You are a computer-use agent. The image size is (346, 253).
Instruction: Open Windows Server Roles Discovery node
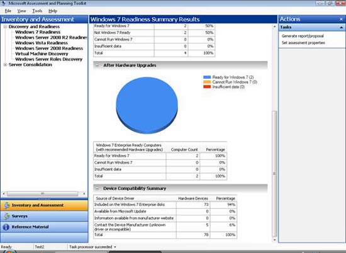49,59
